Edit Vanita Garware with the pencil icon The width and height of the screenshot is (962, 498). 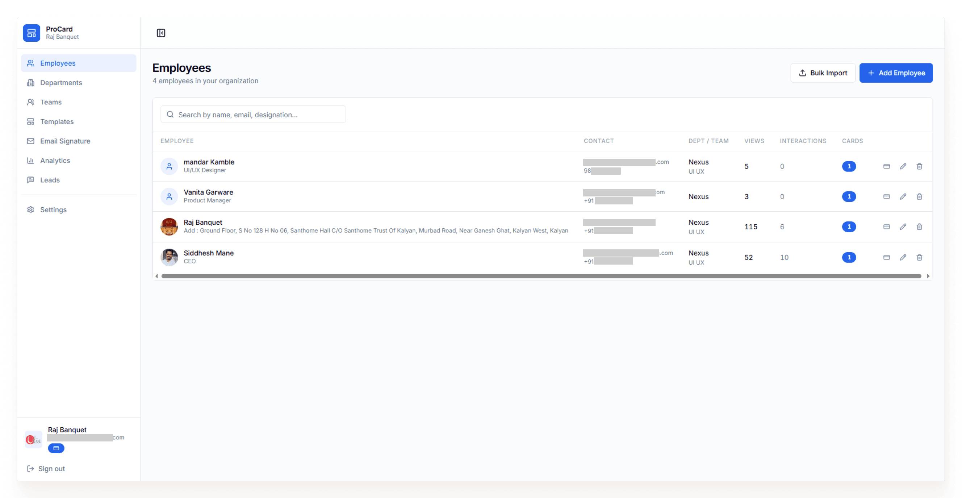pyautogui.click(x=903, y=196)
